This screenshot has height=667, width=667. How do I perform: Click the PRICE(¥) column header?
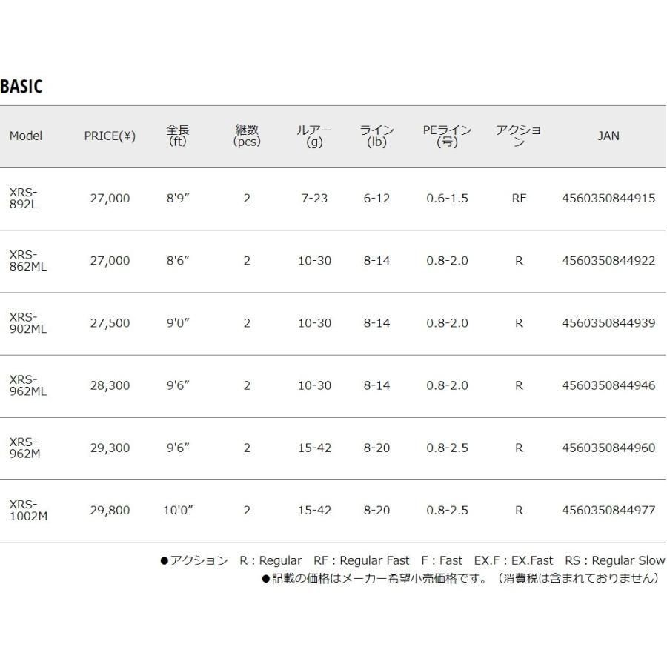click(x=110, y=136)
